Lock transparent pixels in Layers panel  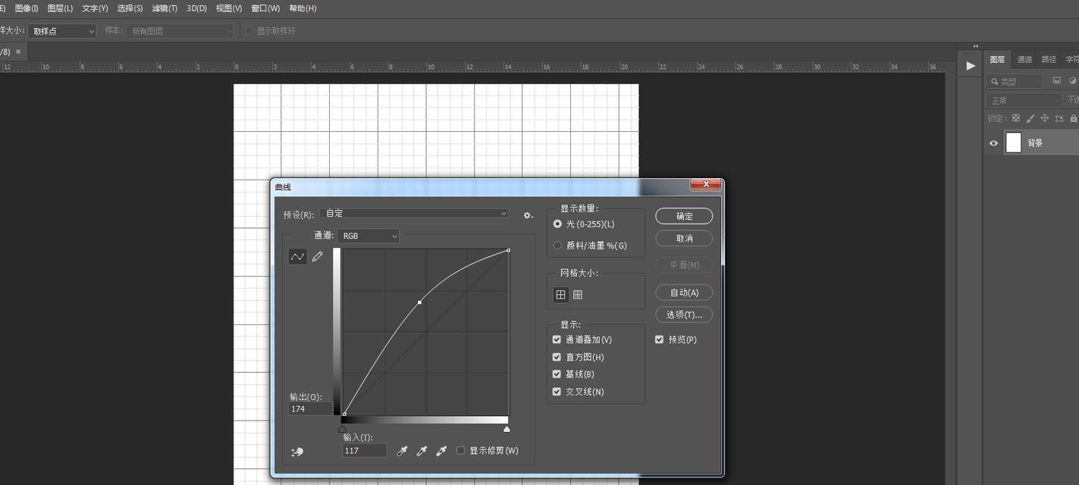coord(1016,118)
